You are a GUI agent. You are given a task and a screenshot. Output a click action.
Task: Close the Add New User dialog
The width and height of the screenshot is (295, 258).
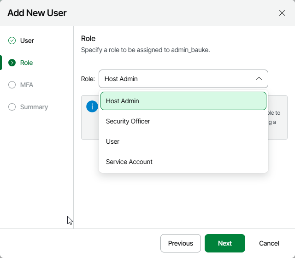(x=282, y=13)
